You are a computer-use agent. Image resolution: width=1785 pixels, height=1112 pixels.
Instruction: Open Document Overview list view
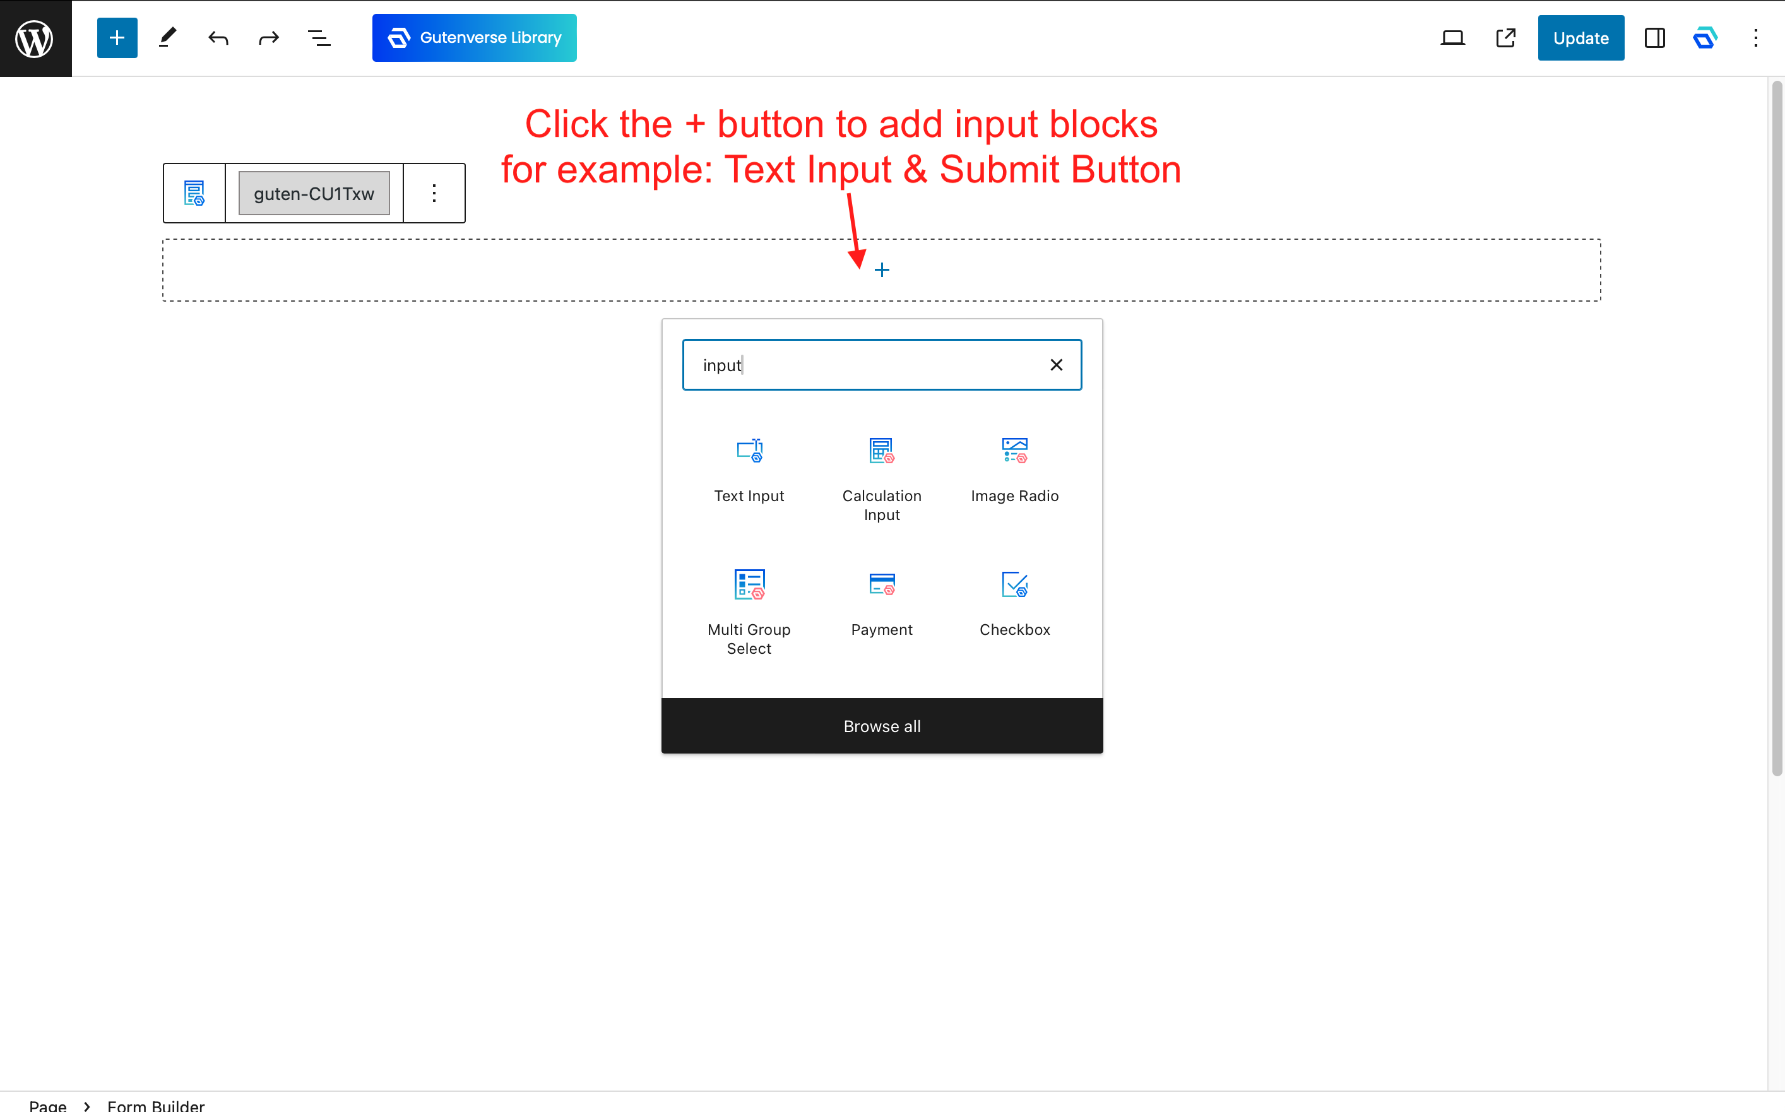tap(319, 37)
